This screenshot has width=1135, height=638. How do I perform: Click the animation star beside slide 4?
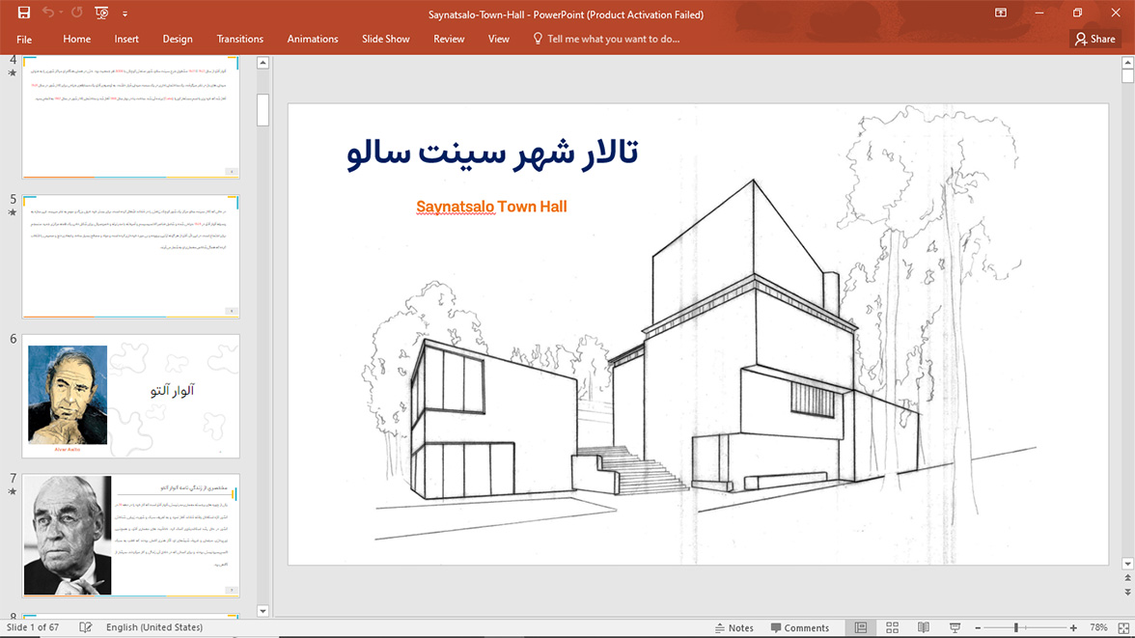tap(13, 72)
